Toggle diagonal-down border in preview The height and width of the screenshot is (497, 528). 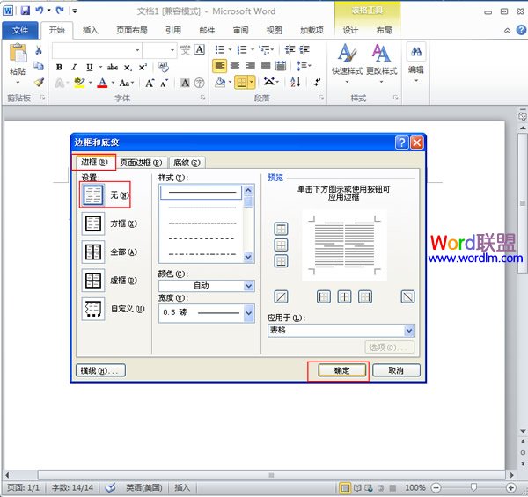pyautogui.click(x=407, y=296)
